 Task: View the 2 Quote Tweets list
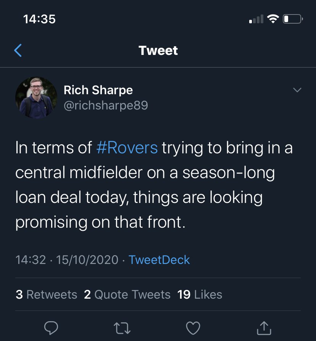coord(127,294)
